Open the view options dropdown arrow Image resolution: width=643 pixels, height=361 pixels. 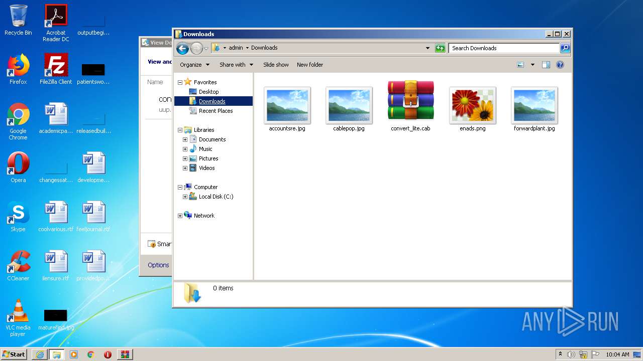click(532, 65)
